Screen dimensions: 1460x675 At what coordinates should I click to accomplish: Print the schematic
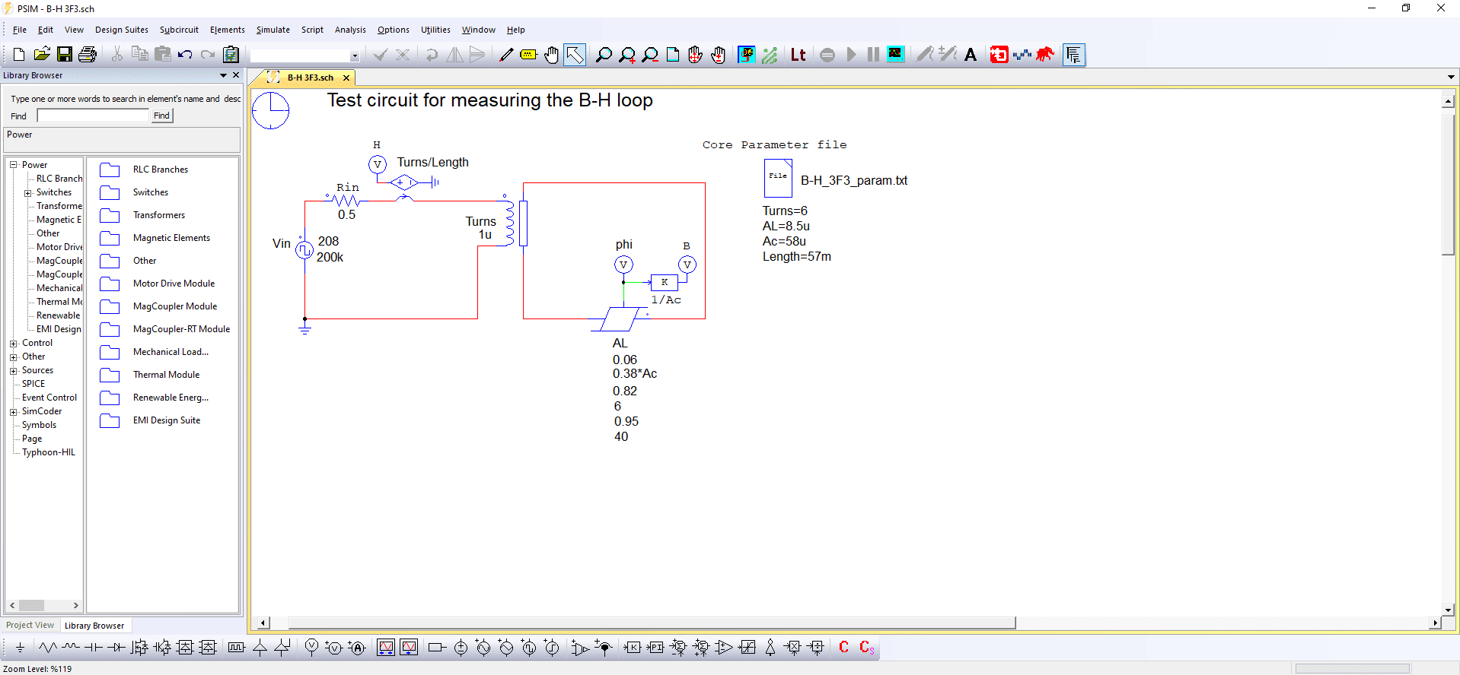(x=88, y=55)
